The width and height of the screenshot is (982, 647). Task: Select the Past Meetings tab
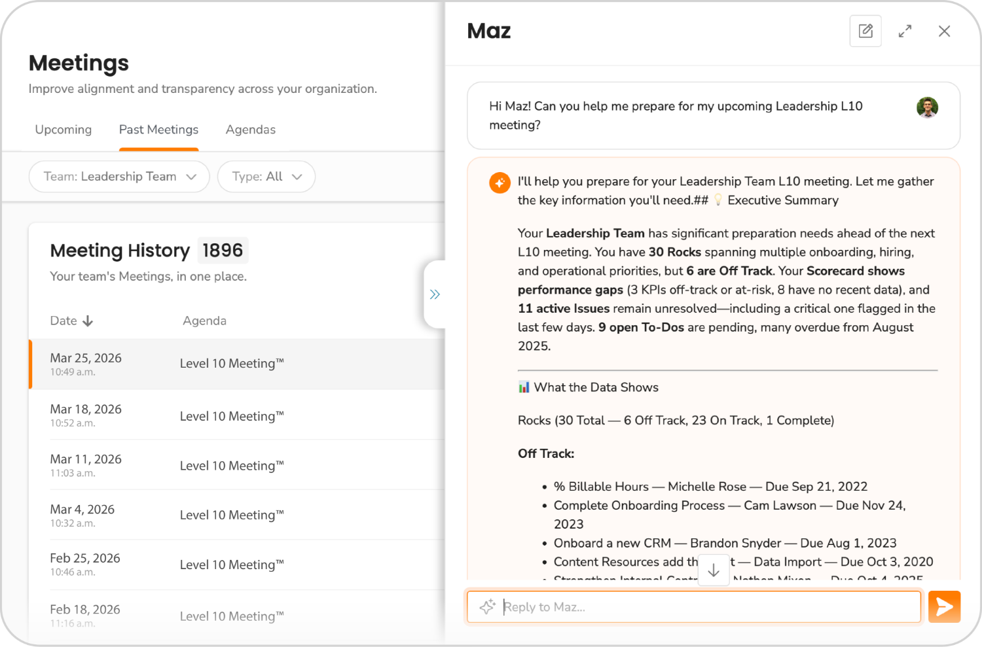[x=158, y=130]
